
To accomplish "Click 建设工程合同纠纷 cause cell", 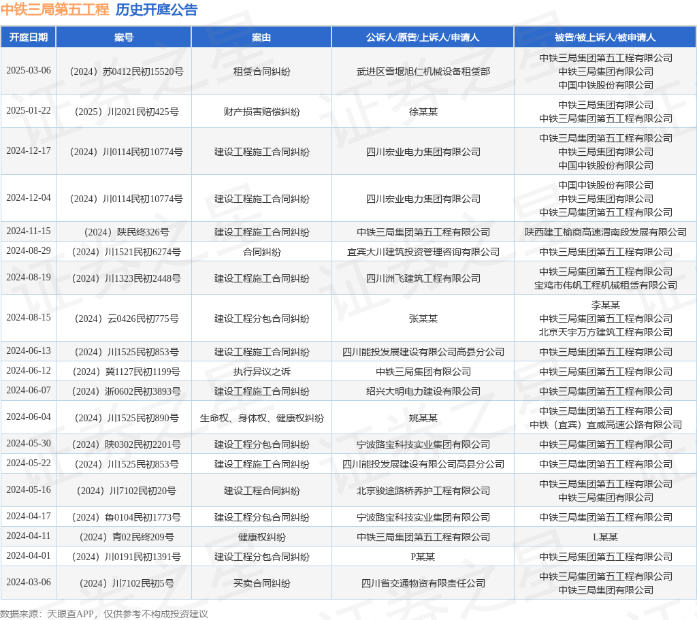I will (262, 491).
